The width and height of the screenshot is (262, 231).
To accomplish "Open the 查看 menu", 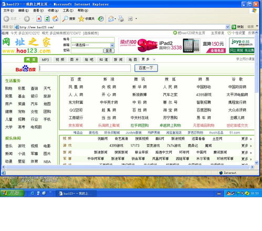I will coord(38,11).
